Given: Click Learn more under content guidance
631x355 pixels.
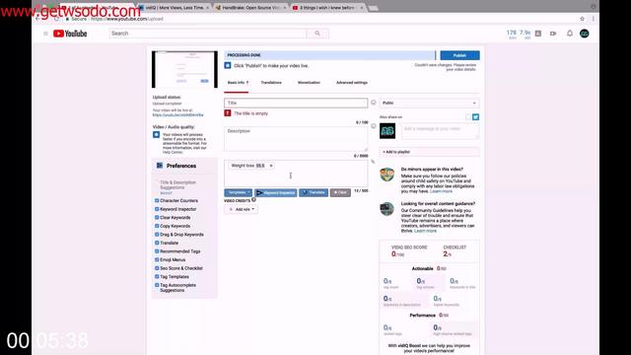Looking at the screenshot, I should (425, 231).
